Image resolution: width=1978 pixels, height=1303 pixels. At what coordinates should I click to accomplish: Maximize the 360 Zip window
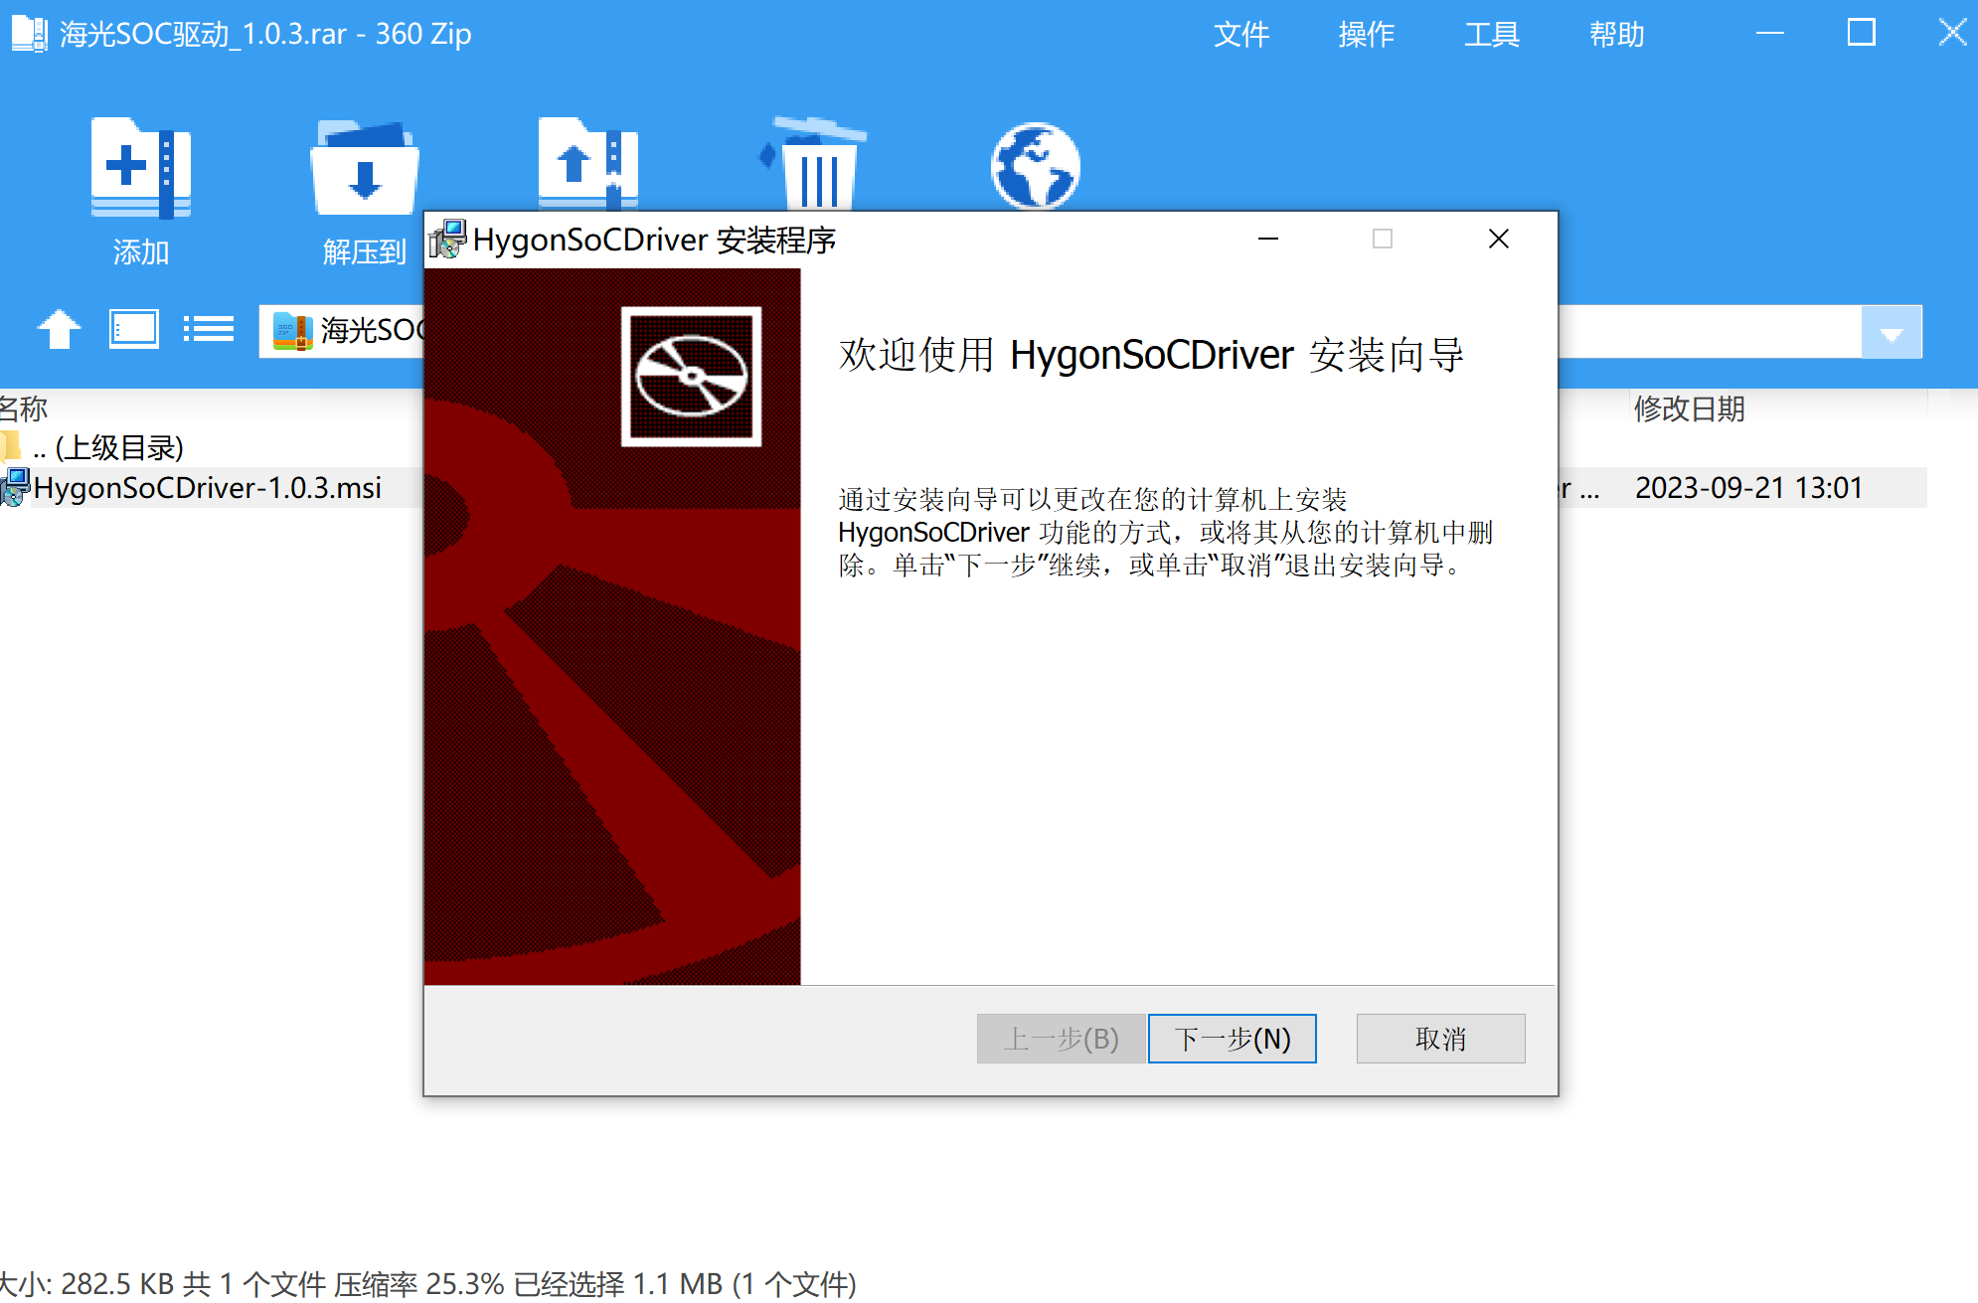[1862, 34]
